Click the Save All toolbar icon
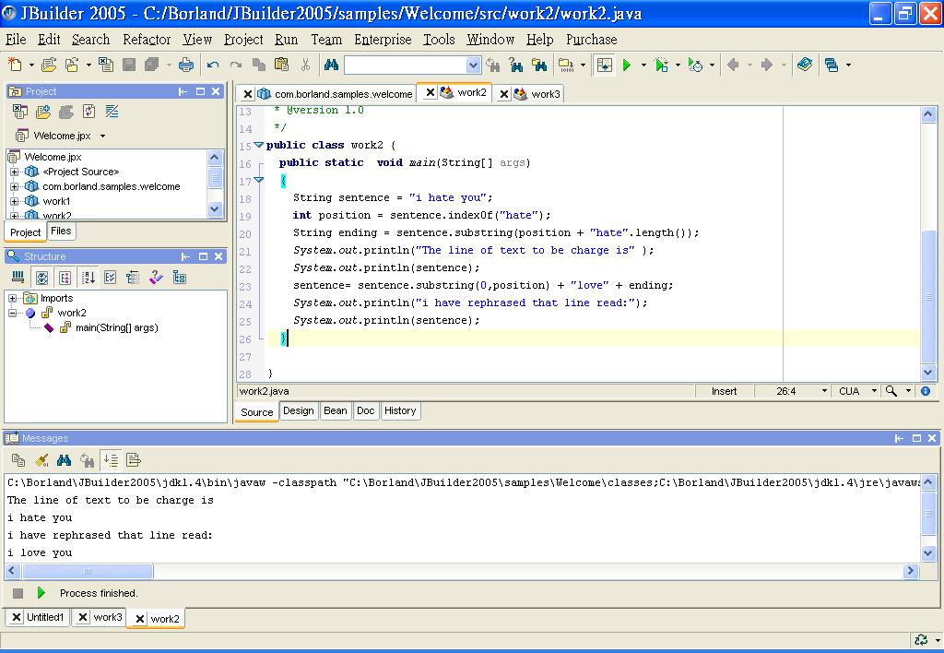Viewport: 944px width, 653px height. click(x=151, y=65)
